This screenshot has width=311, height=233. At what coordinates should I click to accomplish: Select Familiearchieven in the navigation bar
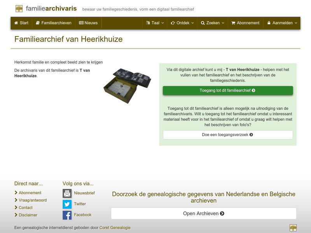pos(54,23)
